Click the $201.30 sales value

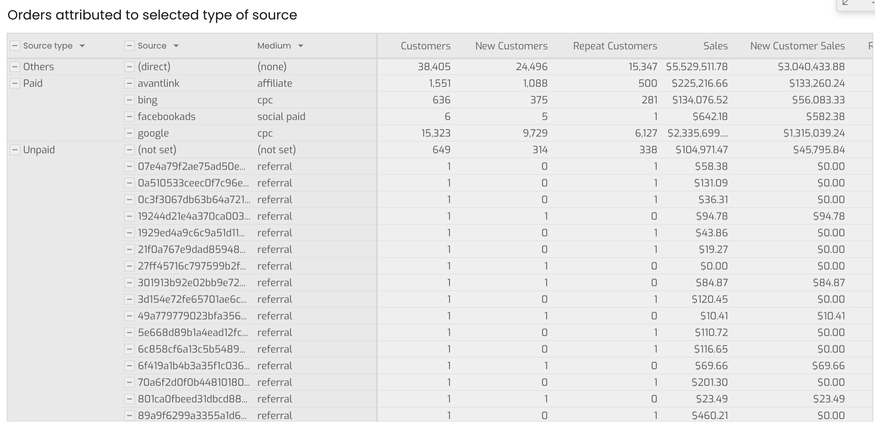(x=710, y=382)
